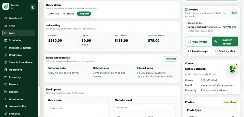The image size is (244, 117).
Task: Open the Workforce menu item
Action: click(19, 55)
